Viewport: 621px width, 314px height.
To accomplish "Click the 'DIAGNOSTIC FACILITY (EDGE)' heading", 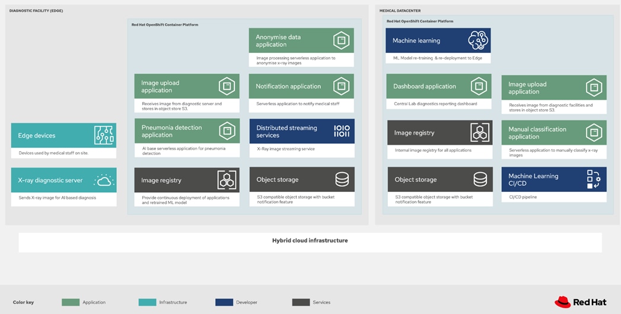I will [36, 11].
